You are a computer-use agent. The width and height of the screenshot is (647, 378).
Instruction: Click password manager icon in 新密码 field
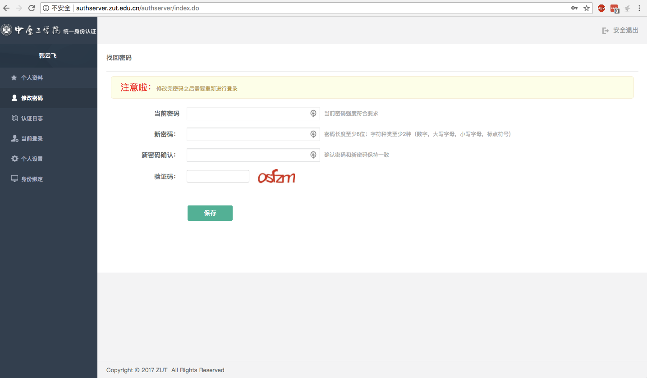[x=313, y=134]
